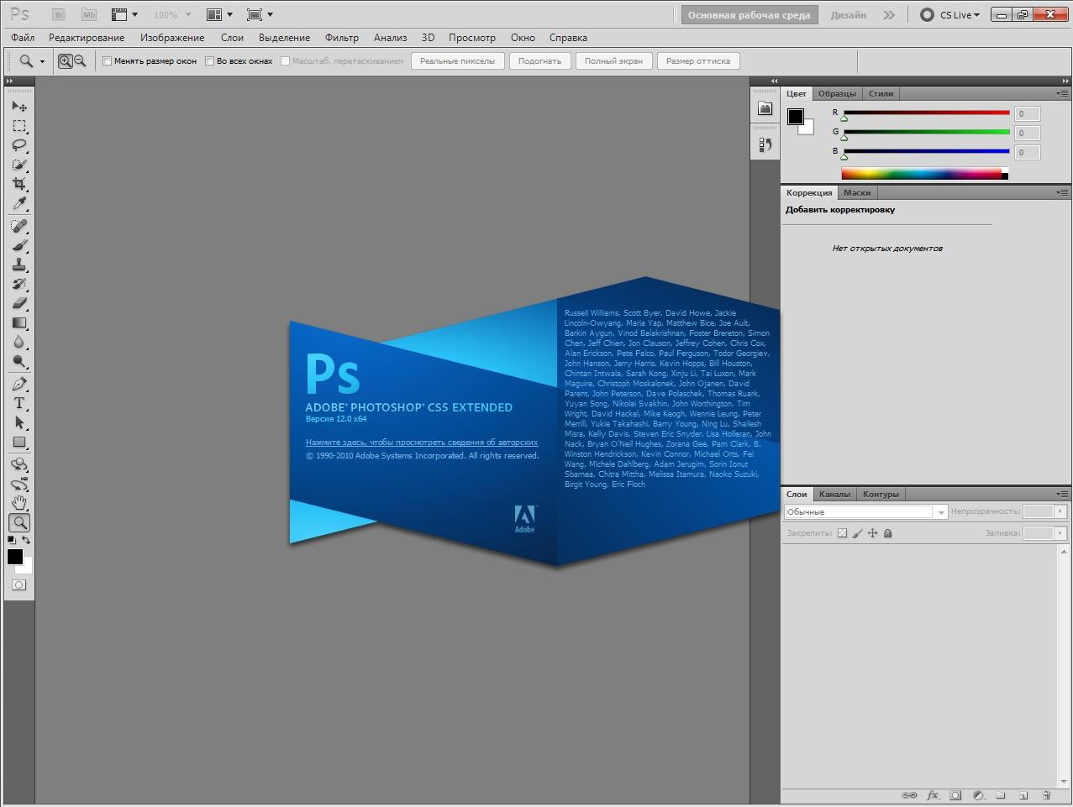
Task: Select the Brush tool
Action: [x=19, y=246]
